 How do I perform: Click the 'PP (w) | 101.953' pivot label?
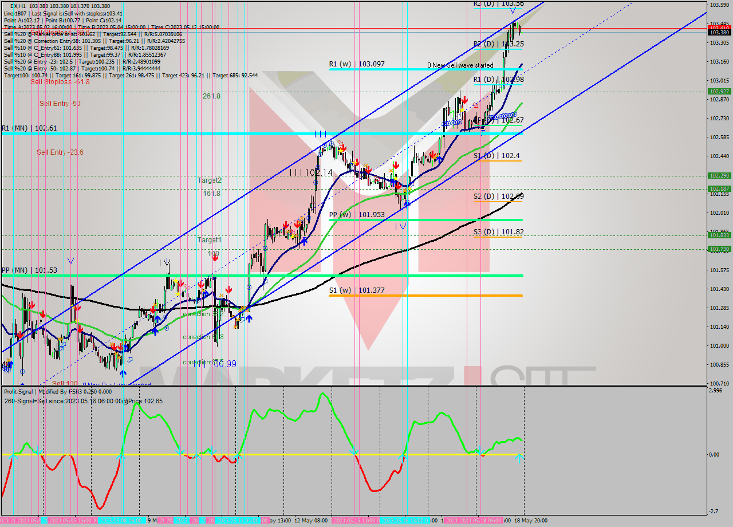pyautogui.click(x=356, y=215)
